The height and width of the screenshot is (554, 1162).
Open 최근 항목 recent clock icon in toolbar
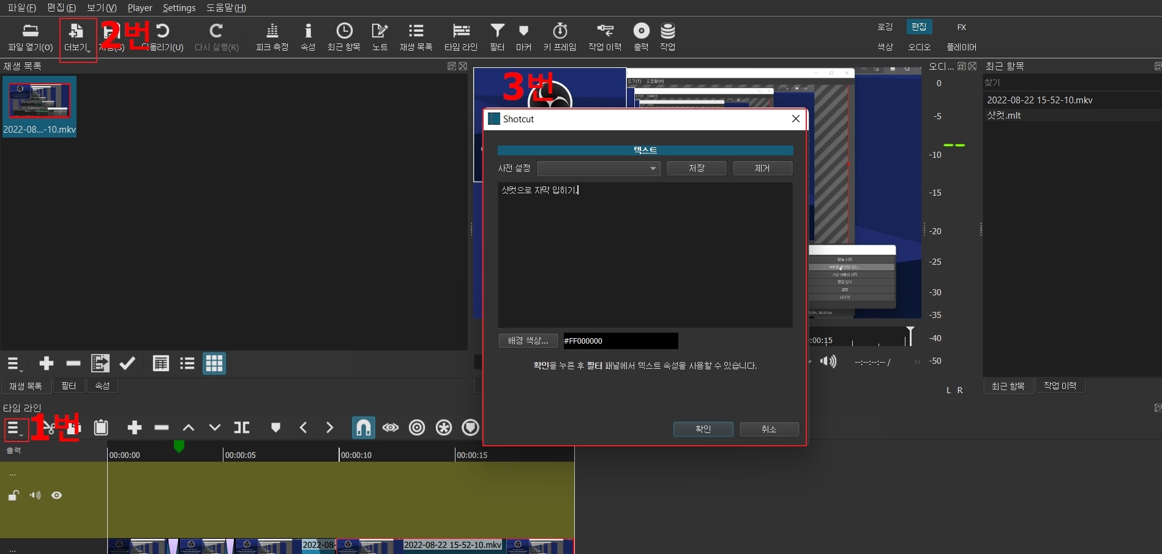pos(344,31)
